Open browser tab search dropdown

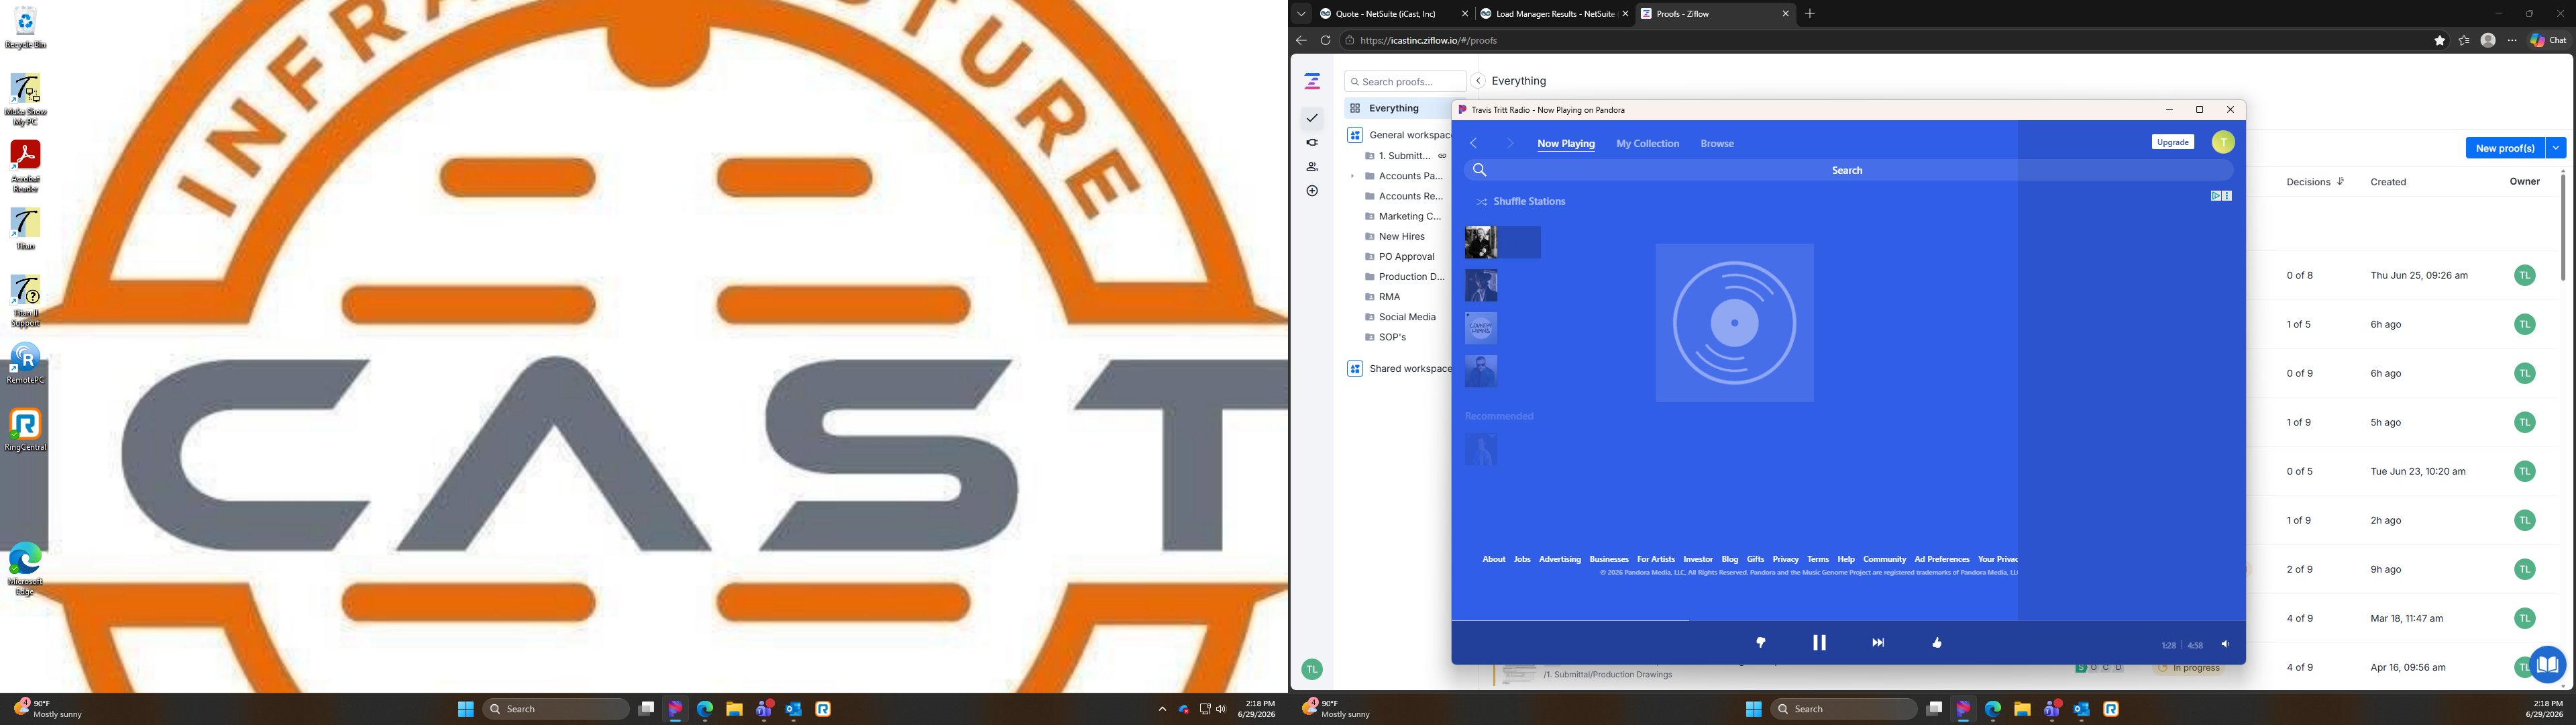coord(1301,14)
